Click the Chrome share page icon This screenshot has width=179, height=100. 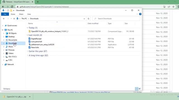tap(169, 7)
